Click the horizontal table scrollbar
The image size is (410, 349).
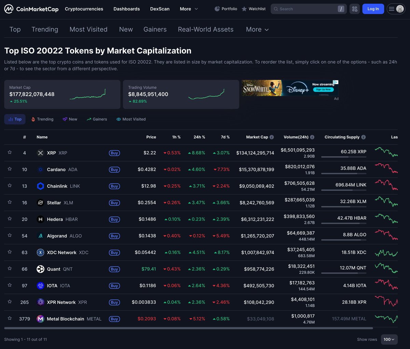click(x=189, y=328)
